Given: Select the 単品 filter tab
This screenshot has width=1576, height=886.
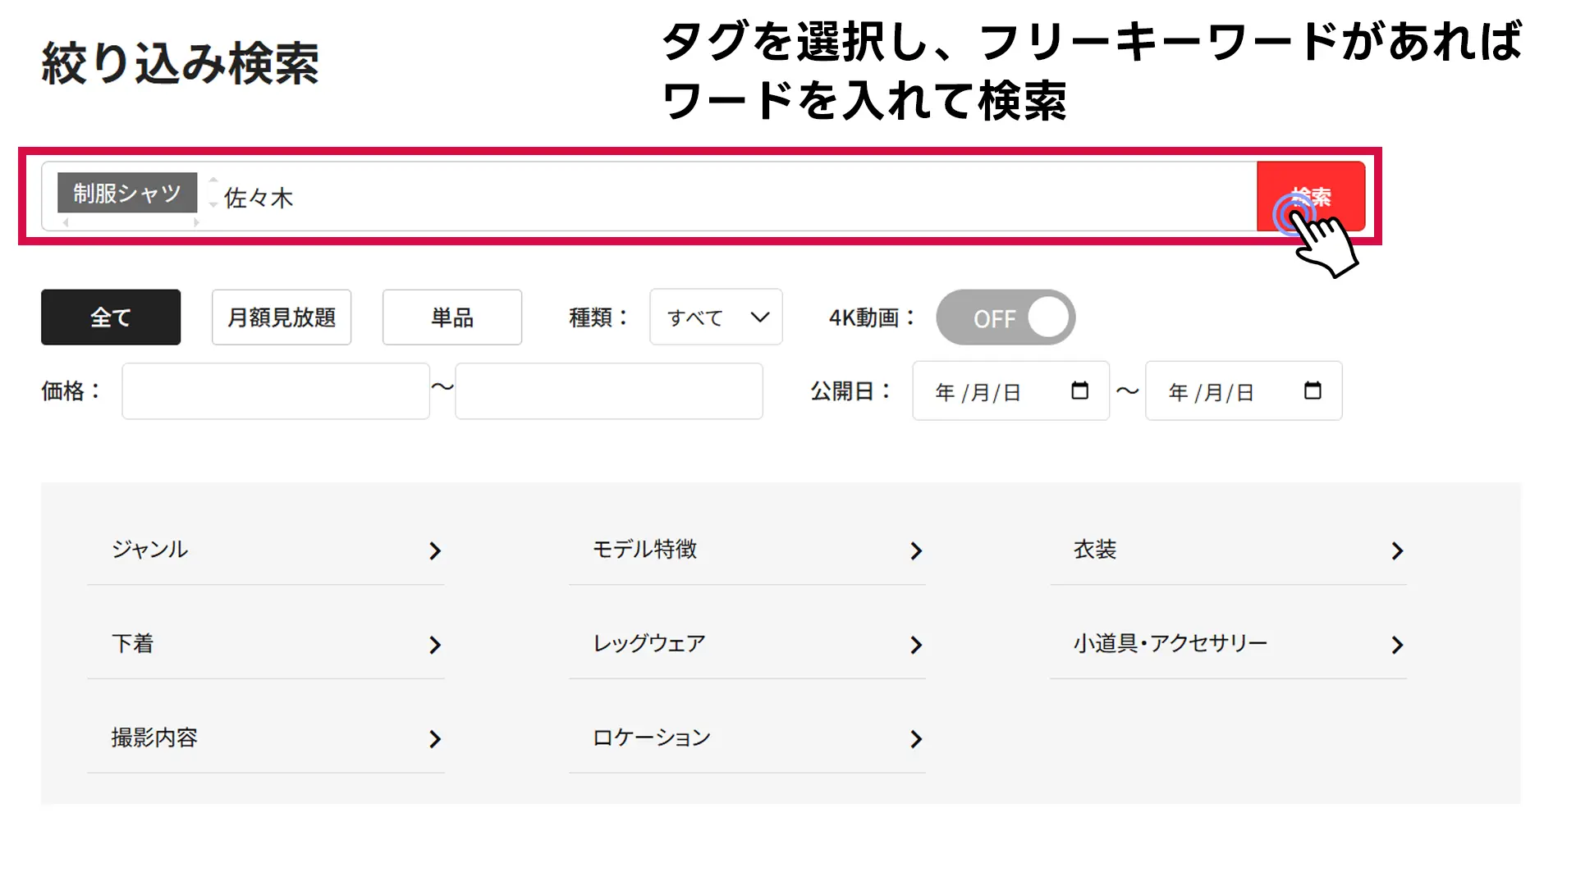Looking at the screenshot, I should [x=452, y=317].
